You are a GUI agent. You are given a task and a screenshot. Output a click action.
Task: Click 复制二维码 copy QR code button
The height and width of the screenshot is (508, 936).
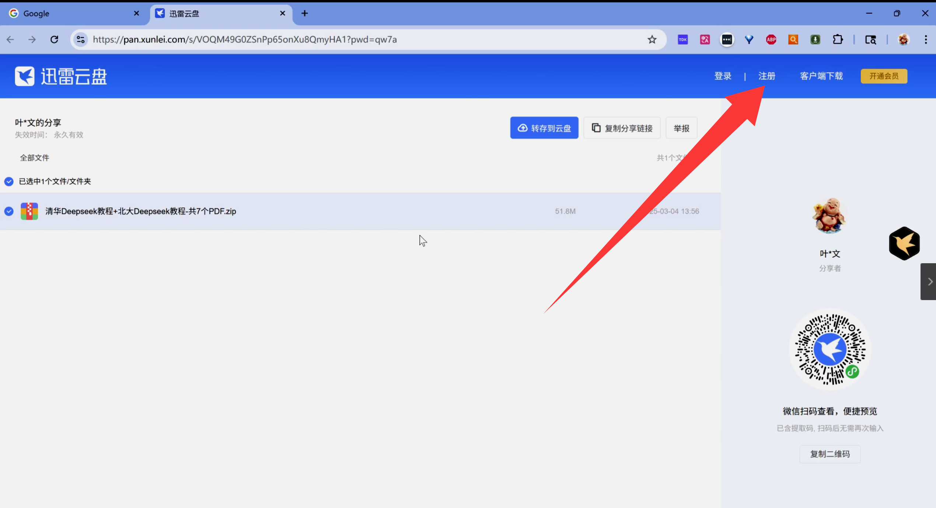(830, 454)
